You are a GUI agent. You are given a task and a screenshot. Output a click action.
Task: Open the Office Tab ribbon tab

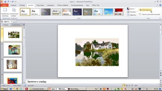[96, 5]
